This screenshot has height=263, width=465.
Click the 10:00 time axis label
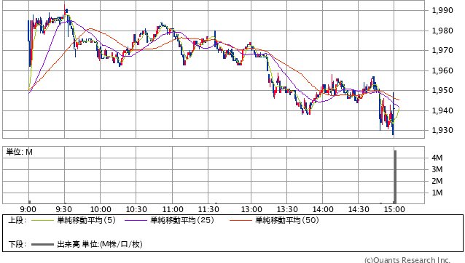pyautogui.click(x=101, y=209)
